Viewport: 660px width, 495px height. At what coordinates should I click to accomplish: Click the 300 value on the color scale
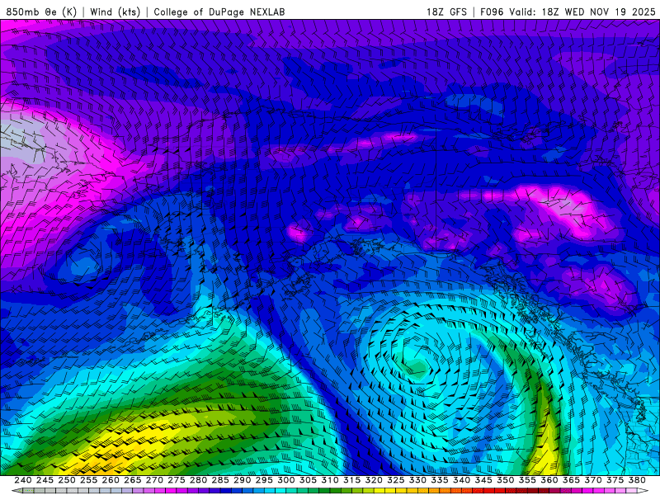coord(285,480)
